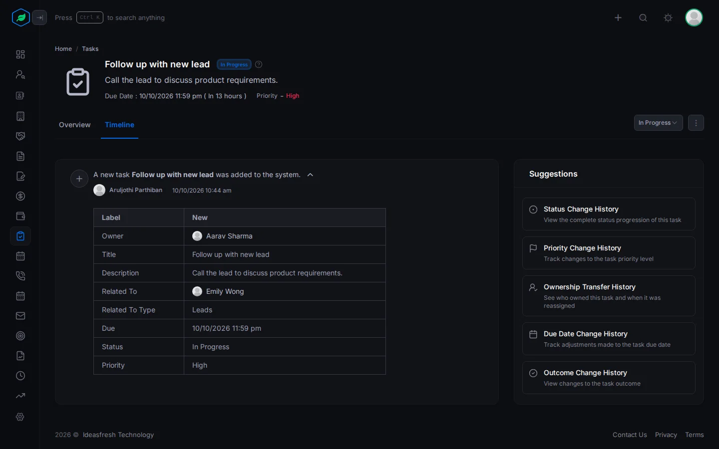Open Priority Change History suggestion
Viewport: 719px width, 449px height.
609,253
